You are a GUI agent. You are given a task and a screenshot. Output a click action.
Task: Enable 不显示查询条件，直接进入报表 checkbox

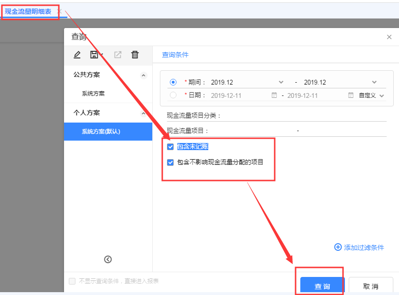pyautogui.click(x=72, y=281)
